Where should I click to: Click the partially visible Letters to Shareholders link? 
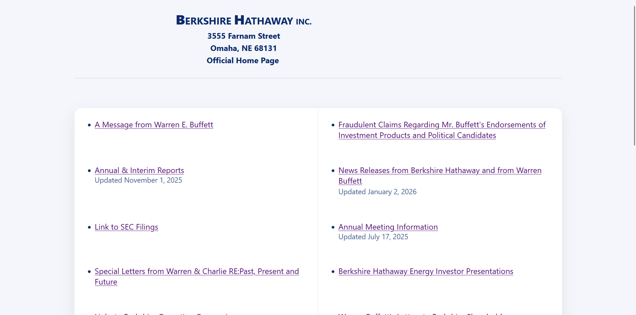421,313
